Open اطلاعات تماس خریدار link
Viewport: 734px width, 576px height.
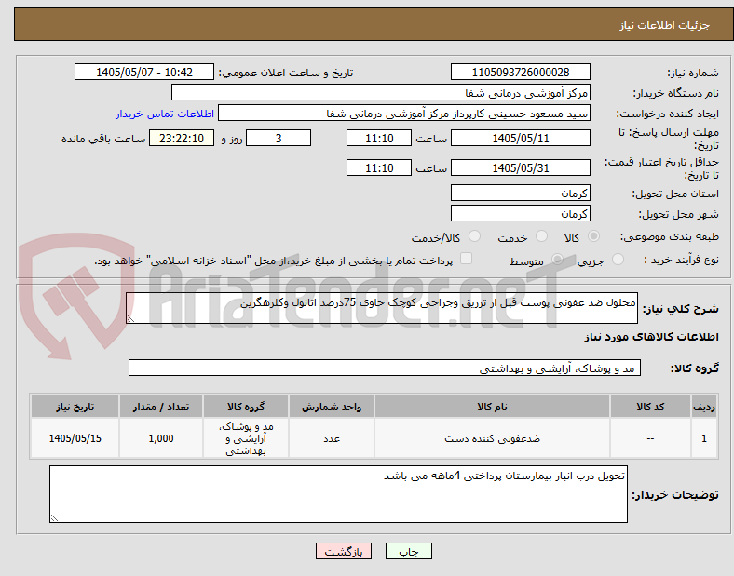(x=165, y=114)
